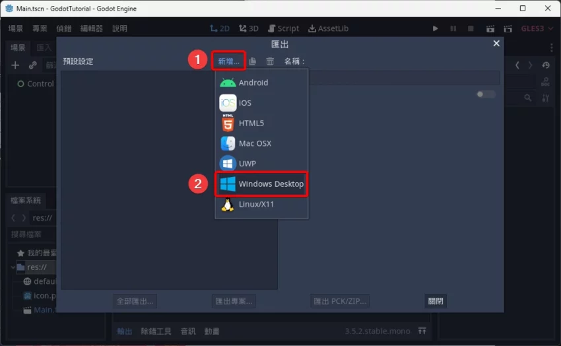Image resolution: width=561 pixels, height=346 pixels.
Task: Click the inspector property tools icon
Action: pyautogui.click(x=545, y=98)
